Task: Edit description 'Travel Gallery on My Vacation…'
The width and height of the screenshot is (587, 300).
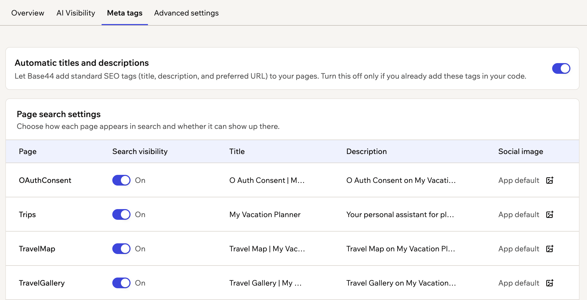Action: pyautogui.click(x=401, y=283)
